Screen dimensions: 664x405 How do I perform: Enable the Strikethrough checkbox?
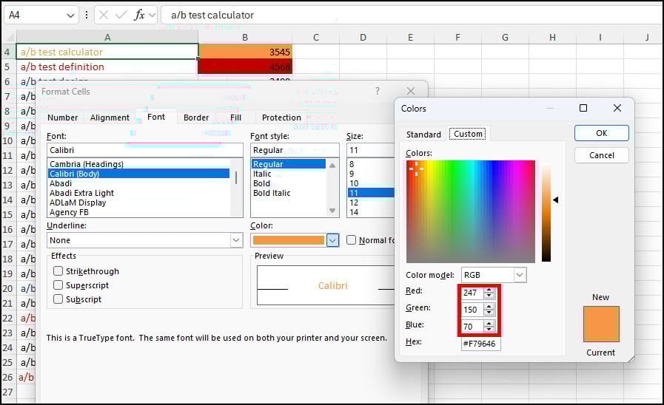(x=58, y=271)
